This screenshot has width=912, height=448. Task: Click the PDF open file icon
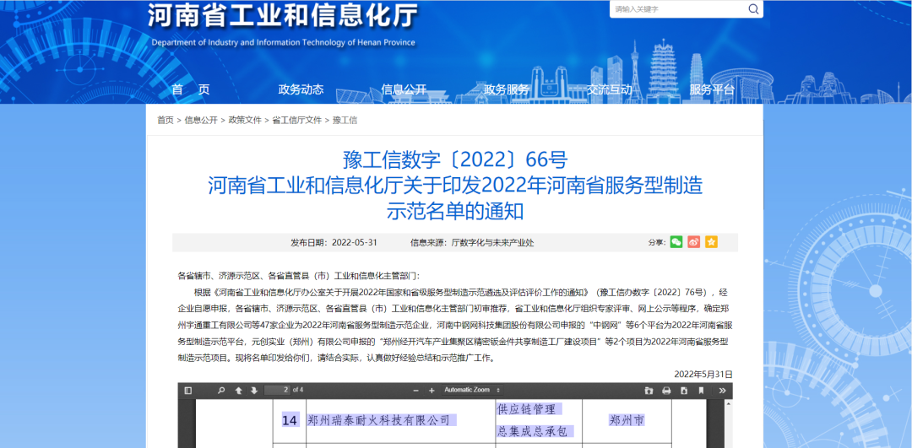(649, 391)
